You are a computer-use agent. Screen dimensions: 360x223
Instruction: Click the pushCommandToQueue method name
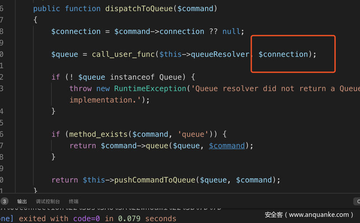pos(155,180)
